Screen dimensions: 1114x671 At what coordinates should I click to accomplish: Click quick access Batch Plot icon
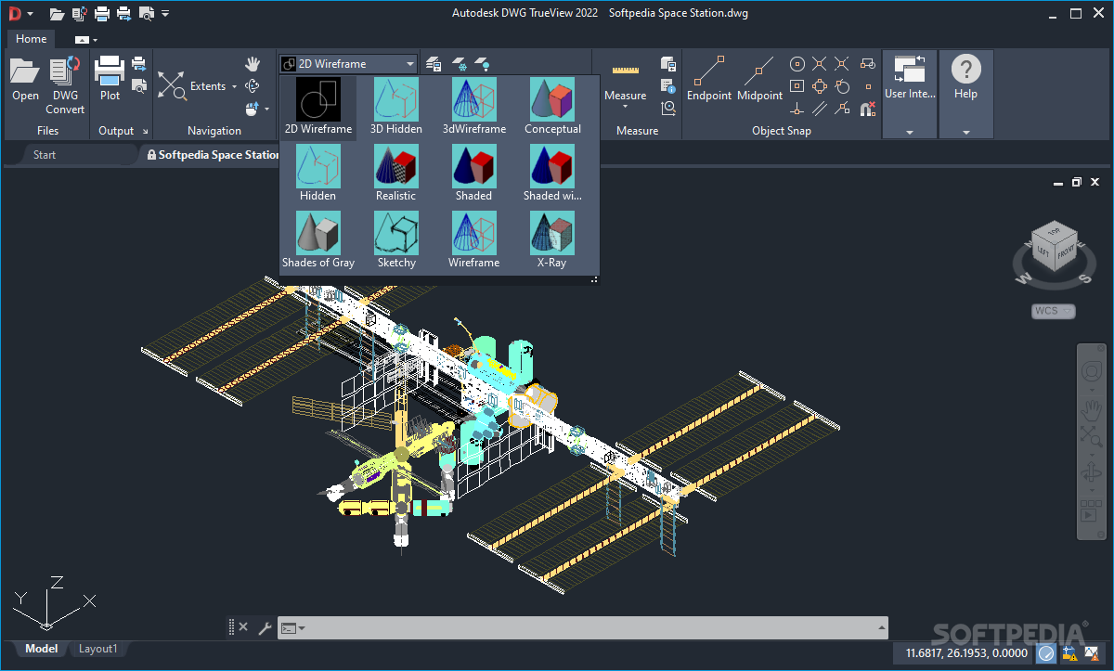pos(124,13)
